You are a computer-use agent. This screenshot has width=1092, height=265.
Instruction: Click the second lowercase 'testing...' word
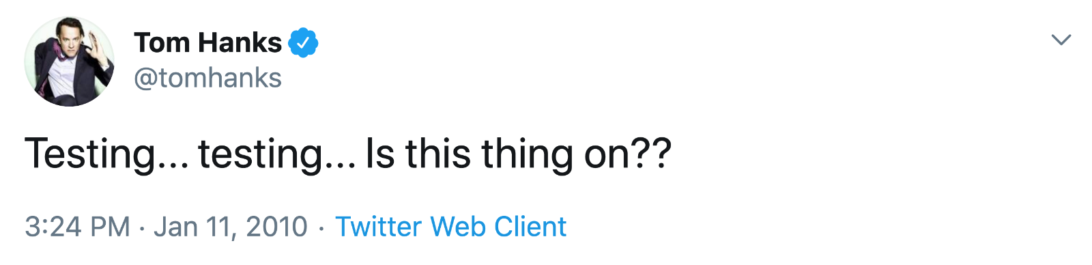coord(277,154)
